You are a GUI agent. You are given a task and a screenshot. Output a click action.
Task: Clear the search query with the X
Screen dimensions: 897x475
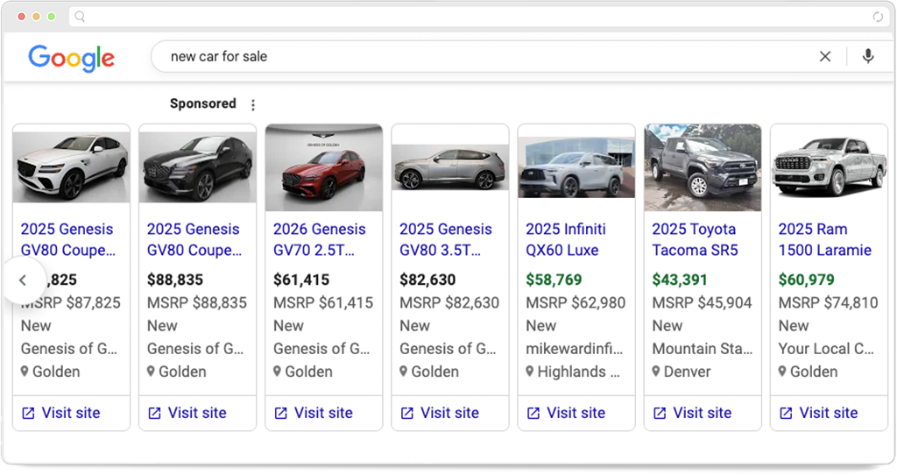[x=825, y=57]
